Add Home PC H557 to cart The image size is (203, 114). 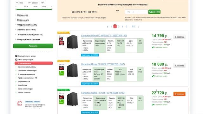pos(179,66)
